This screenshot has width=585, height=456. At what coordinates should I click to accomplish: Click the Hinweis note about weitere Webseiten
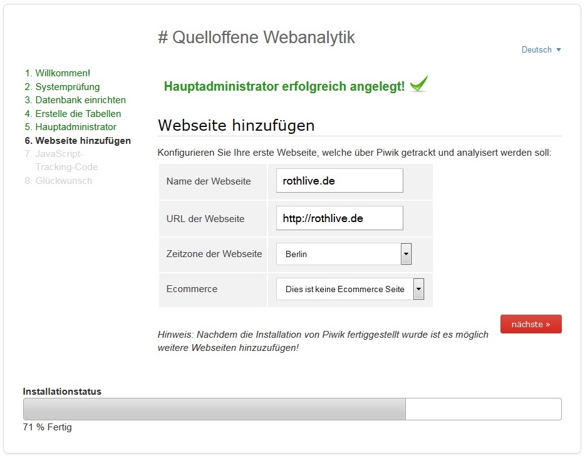(x=323, y=342)
